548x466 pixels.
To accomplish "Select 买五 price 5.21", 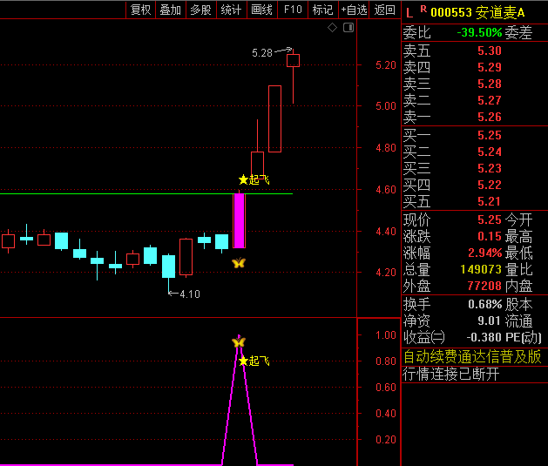I will [490, 201].
